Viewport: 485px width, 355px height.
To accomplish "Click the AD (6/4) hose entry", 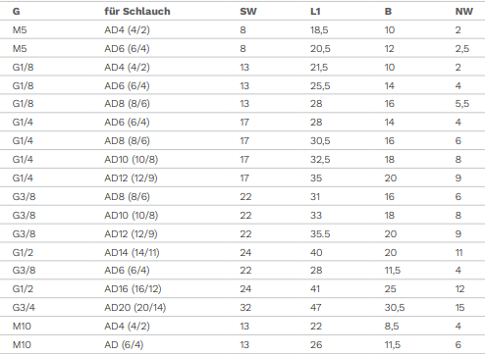I will pyautogui.click(x=124, y=345).
